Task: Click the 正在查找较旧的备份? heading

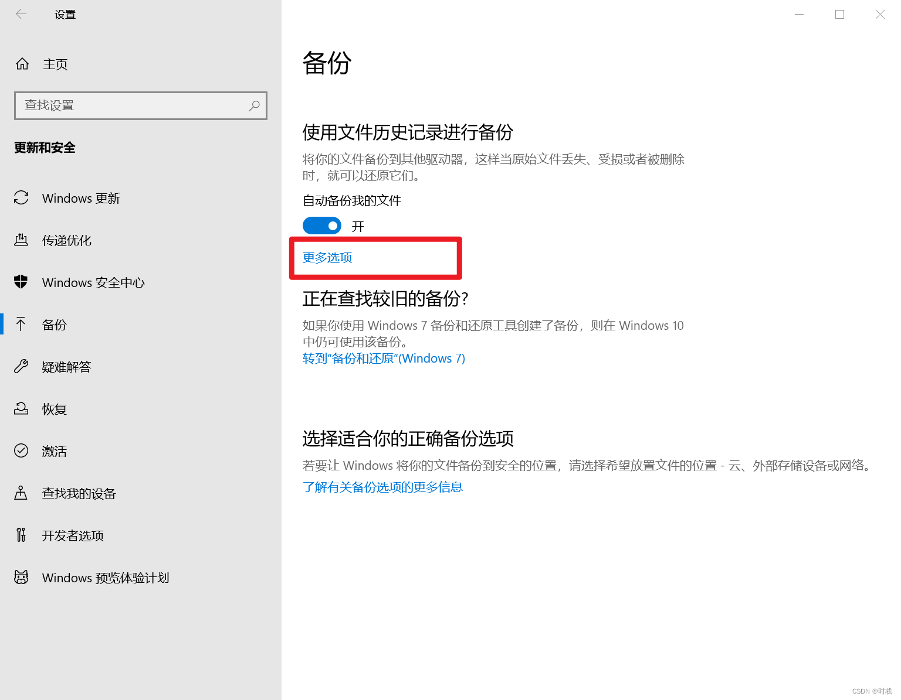Action: pos(385,299)
